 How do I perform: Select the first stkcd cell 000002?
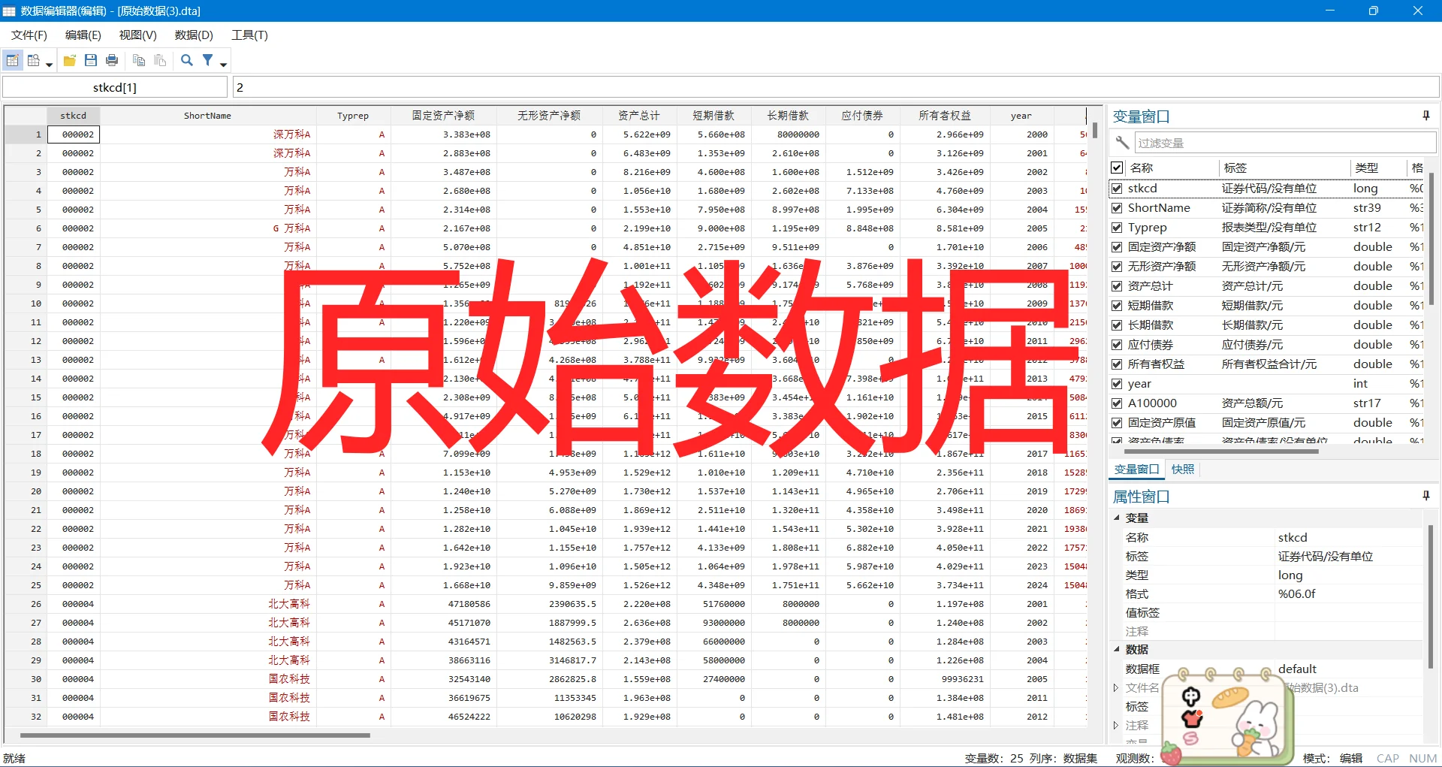tap(73, 134)
